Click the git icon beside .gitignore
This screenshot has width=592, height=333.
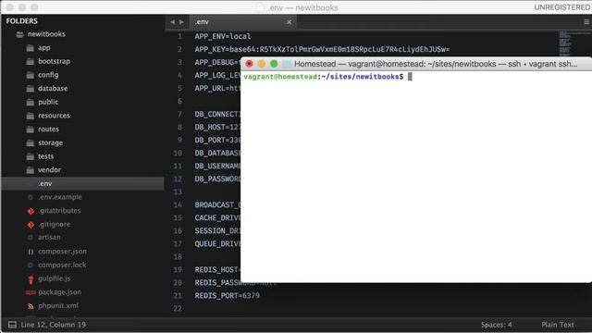pyautogui.click(x=31, y=225)
